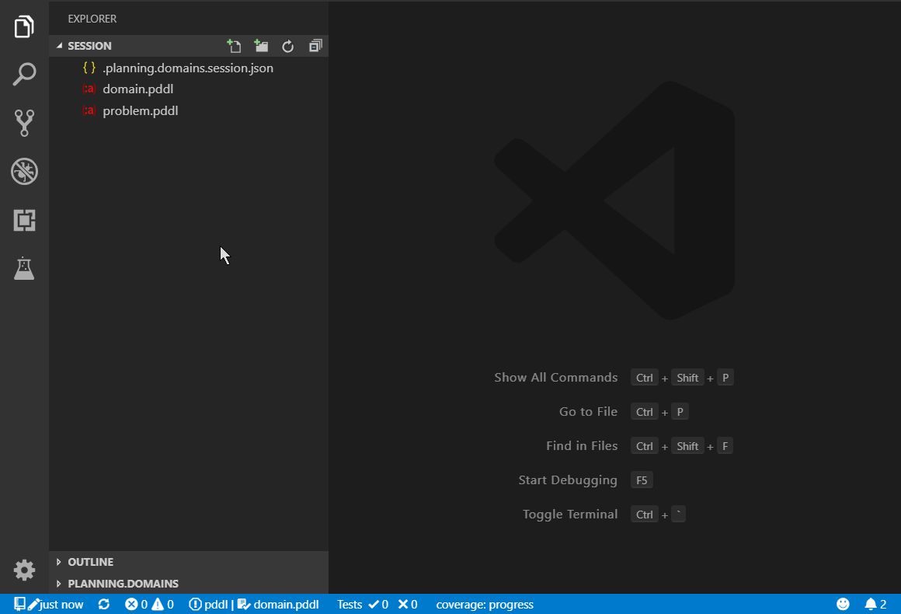901x614 pixels.
Task: Open .planning.domains.session.json file
Action: tap(189, 68)
